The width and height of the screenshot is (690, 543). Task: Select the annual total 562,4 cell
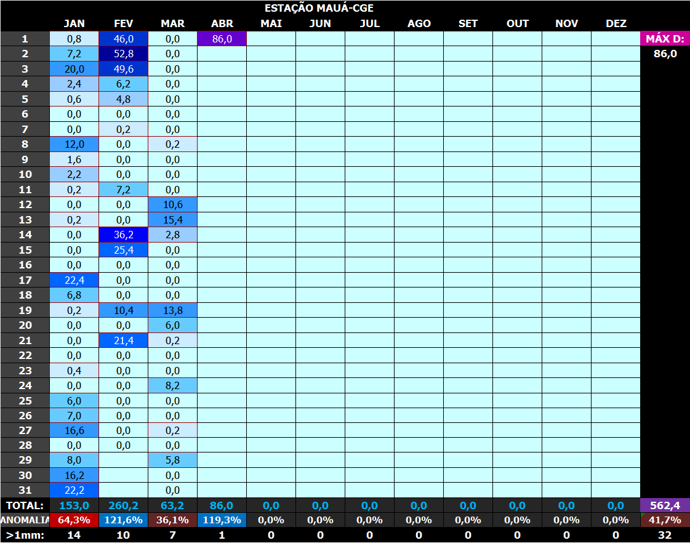(x=665, y=505)
